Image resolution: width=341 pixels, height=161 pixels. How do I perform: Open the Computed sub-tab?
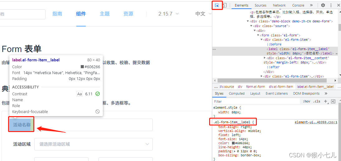(x=237, y=93)
